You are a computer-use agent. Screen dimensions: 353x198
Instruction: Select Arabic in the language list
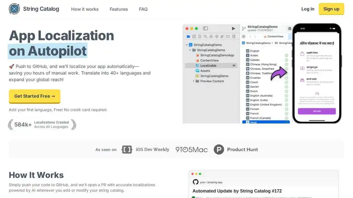click(252, 55)
